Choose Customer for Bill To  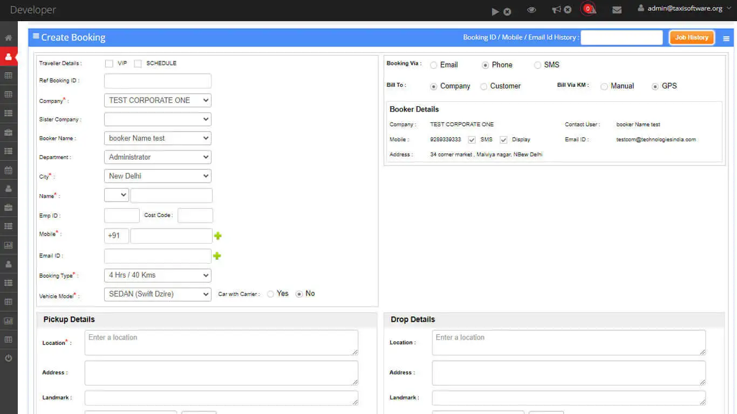click(x=483, y=86)
